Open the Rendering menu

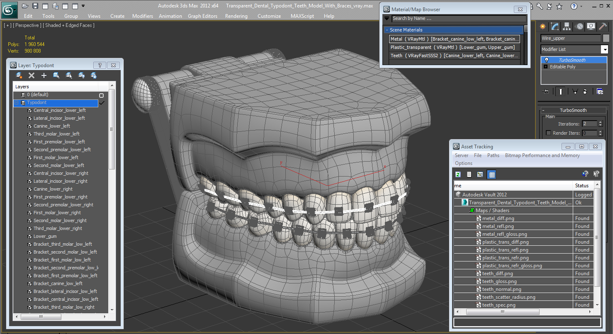[x=236, y=16]
